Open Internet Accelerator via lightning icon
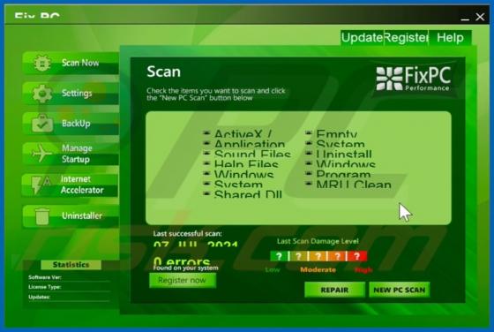The image size is (494, 332). (x=41, y=185)
